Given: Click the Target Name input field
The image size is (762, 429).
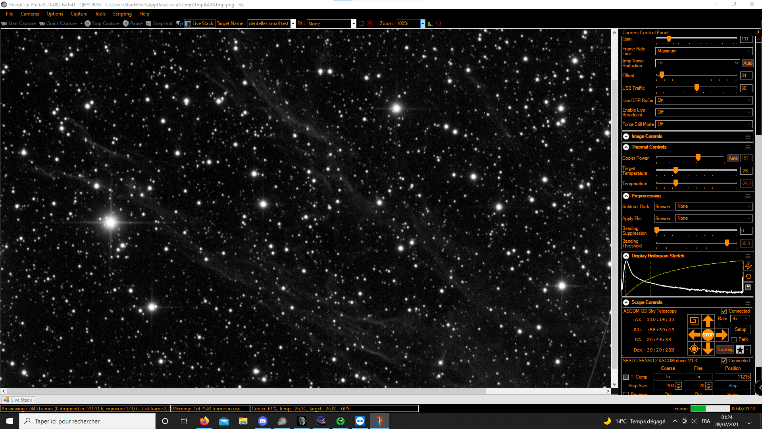Looking at the screenshot, I should click(x=269, y=23).
